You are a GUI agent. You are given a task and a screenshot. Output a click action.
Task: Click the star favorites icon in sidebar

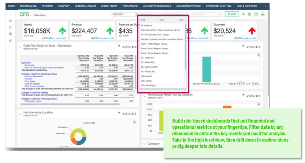[x=10, y=27]
